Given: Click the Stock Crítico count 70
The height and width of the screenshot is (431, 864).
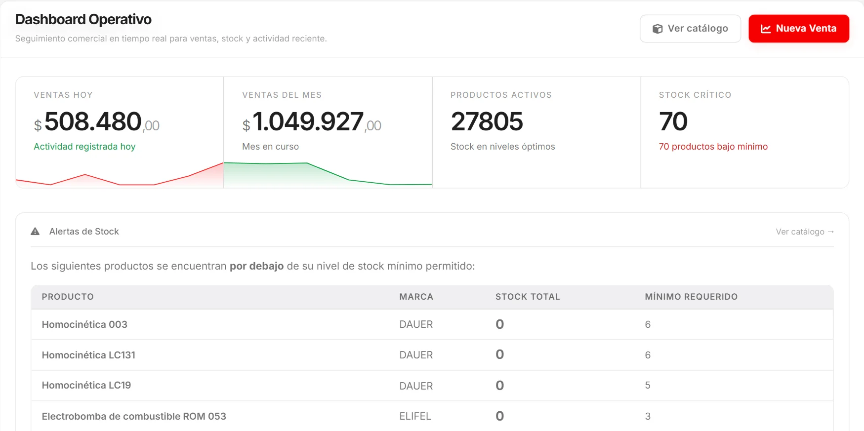Looking at the screenshot, I should tap(673, 121).
